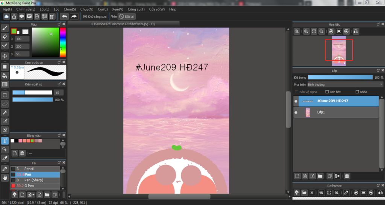Click the eyedropper icon in Reference panel

[346, 193]
